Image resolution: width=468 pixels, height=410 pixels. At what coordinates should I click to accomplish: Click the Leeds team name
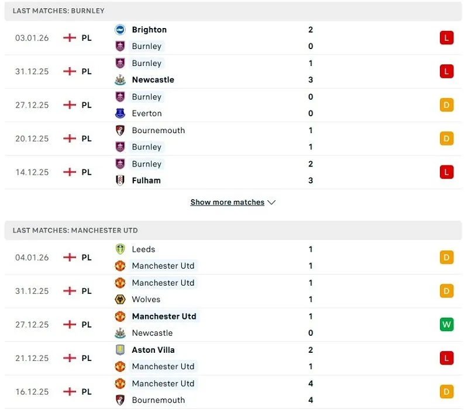[143, 249]
